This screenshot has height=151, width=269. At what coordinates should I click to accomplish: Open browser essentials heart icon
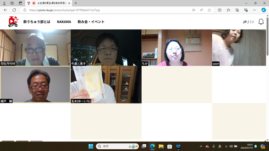tap(246, 10)
